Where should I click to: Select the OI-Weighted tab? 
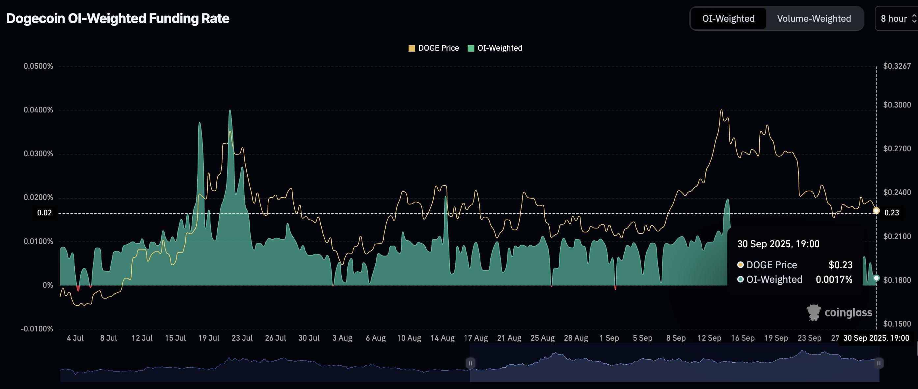point(728,18)
